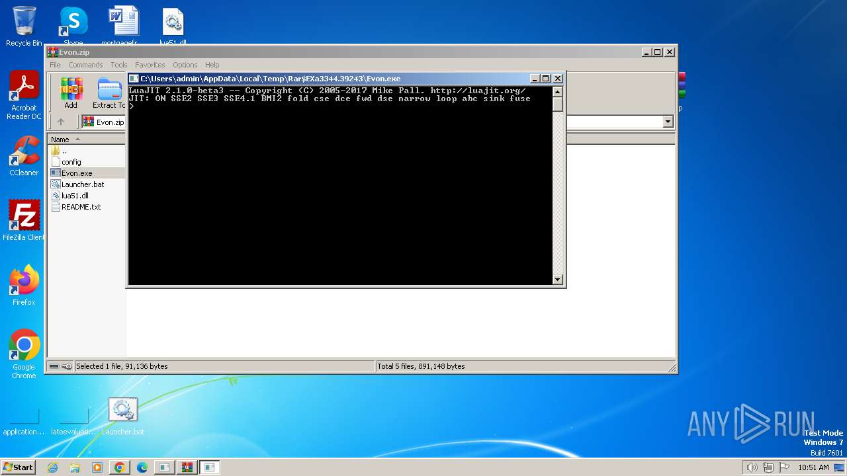Switch to WinRAR taskbar button
This screenshot has height=476, width=847.
(187, 467)
